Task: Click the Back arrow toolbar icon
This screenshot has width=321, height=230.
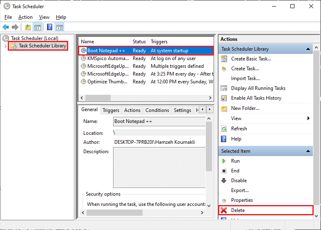Action: point(6,27)
